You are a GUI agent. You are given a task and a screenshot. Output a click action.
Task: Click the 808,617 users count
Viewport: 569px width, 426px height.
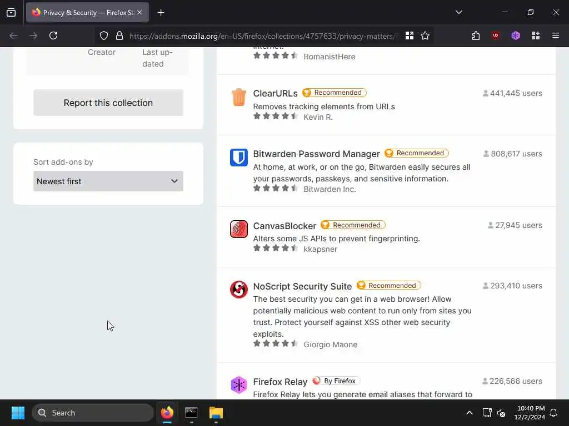513,154
